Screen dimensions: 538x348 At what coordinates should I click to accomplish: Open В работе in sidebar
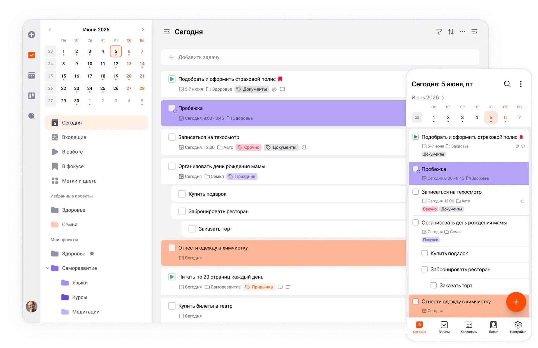pos(96,152)
